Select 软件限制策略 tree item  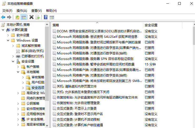pyautogui.click(x=36, y=109)
